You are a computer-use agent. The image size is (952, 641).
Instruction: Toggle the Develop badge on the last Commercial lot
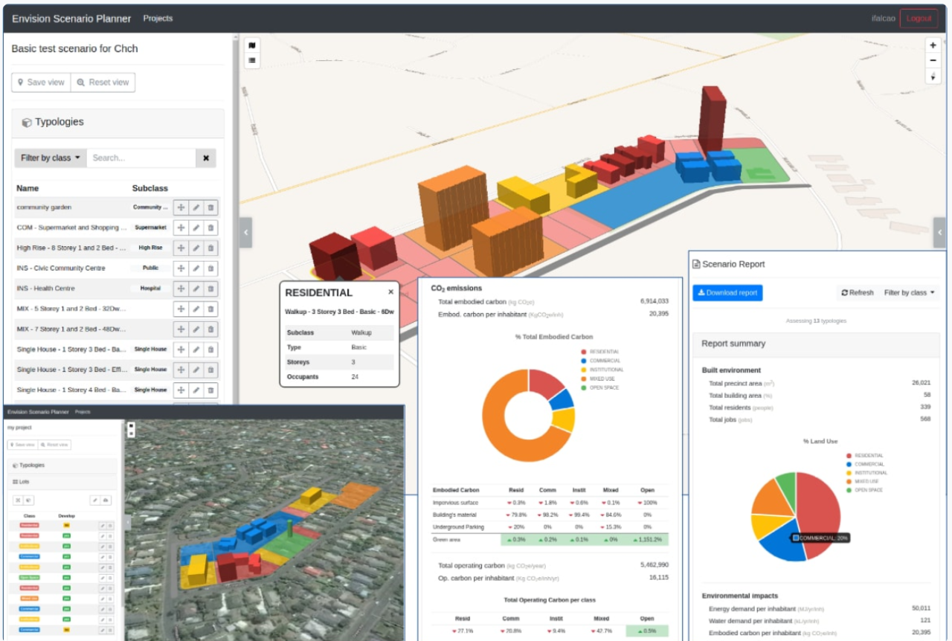[x=67, y=630]
